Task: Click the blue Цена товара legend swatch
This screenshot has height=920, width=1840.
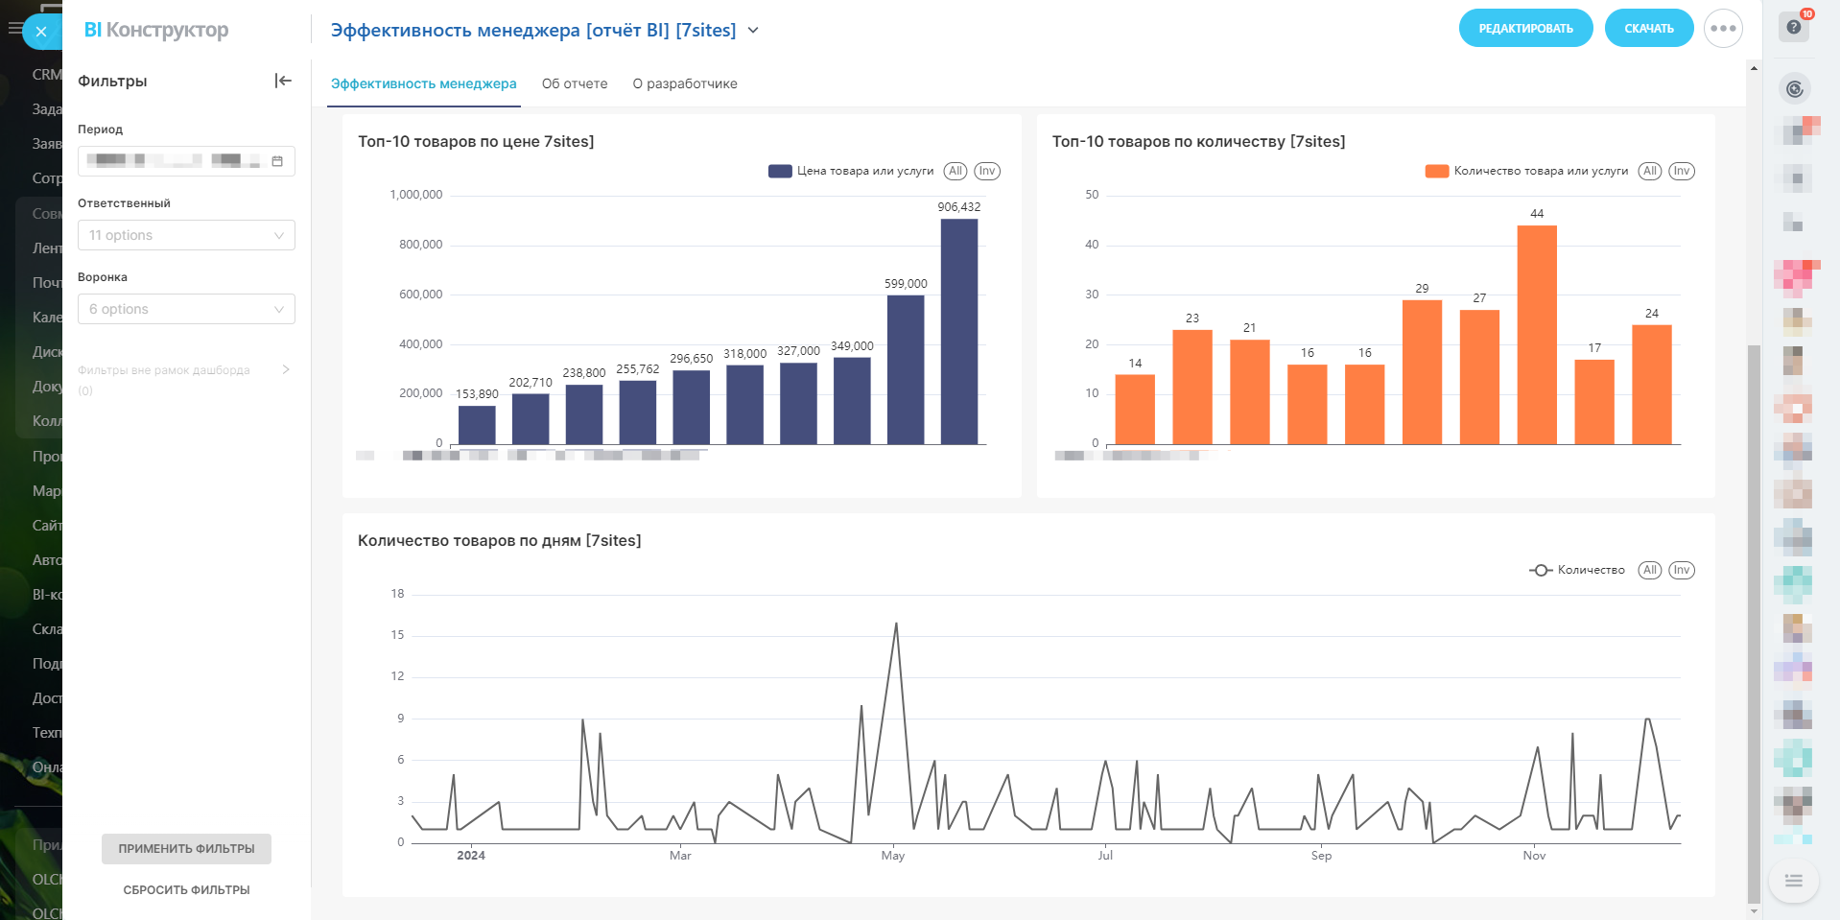Action: [x=779, y=171]
